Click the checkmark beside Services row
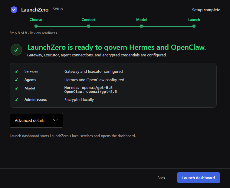The height and width of the screenshot is (188, 230). point(16,72)
